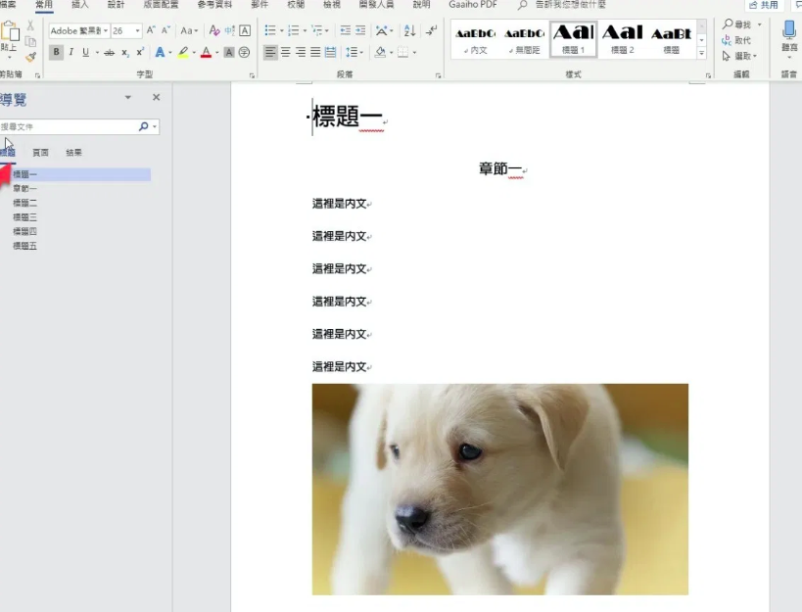
Task: Click the Increase Font Size icon
Action: 151,30
